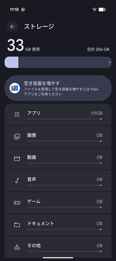Viewport: 116px width, 261px height.
Task: Open 動画 storage category
Action: 58,159
